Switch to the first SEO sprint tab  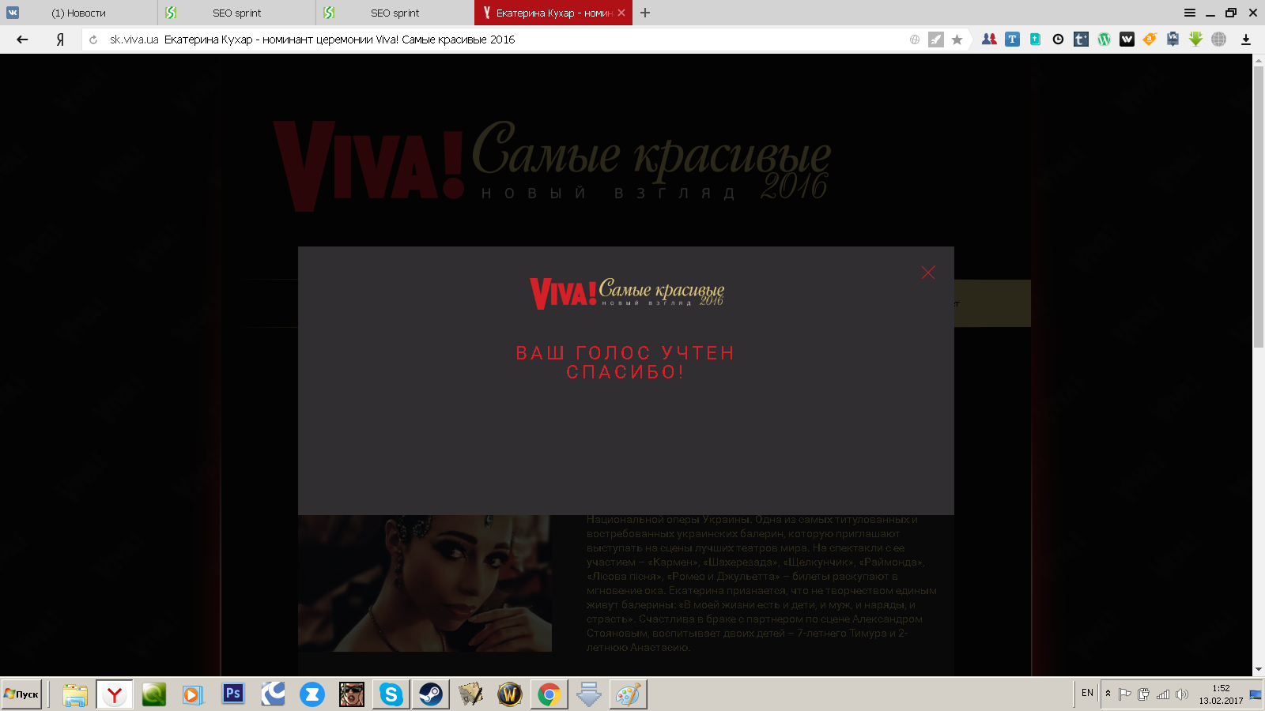[236, 13]
